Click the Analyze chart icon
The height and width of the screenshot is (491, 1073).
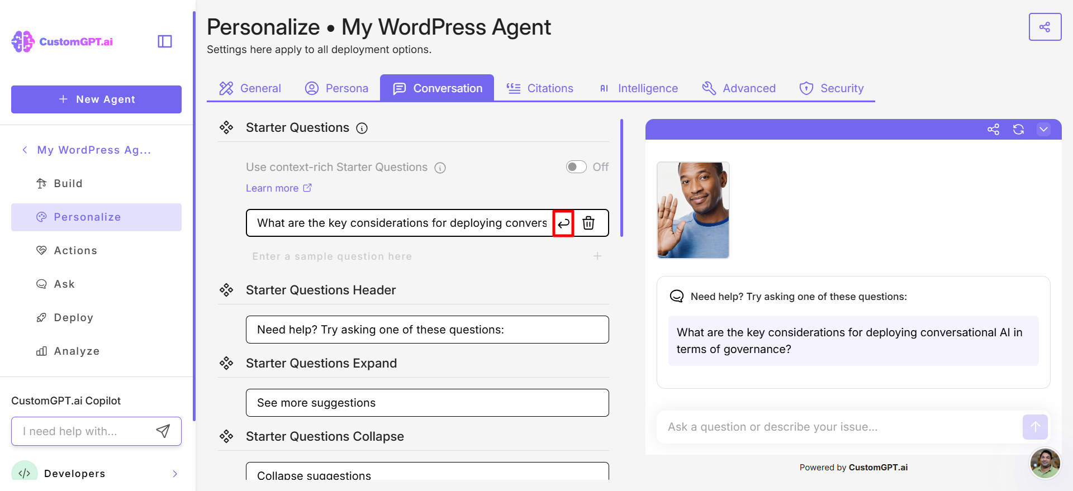(x=41, y=351)
